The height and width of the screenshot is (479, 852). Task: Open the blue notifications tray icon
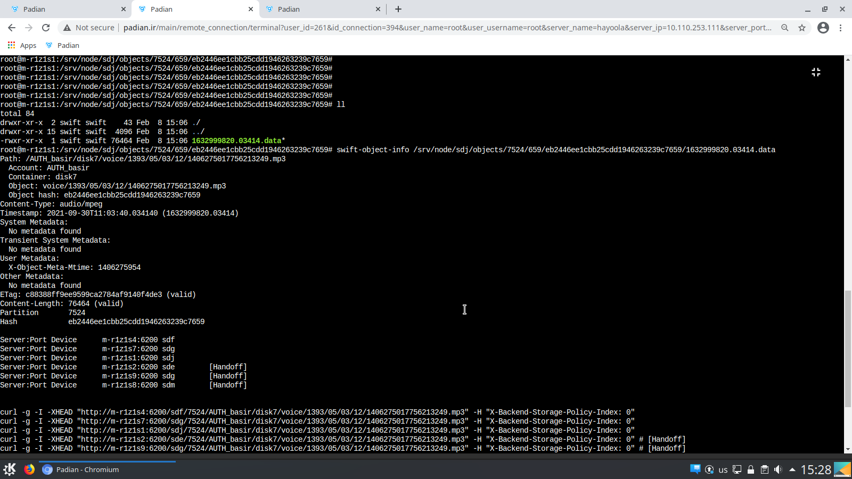click(x=695, y=469)
